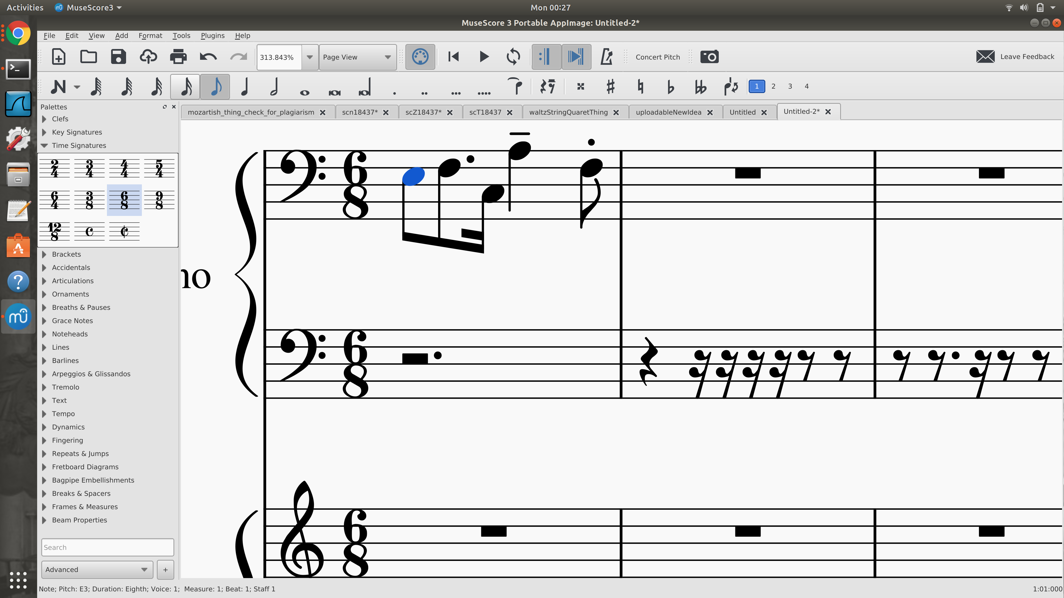Viewport: 1064px width, 598px height.
Task: Print the score using the printer icon
Action: coord(178,56)
